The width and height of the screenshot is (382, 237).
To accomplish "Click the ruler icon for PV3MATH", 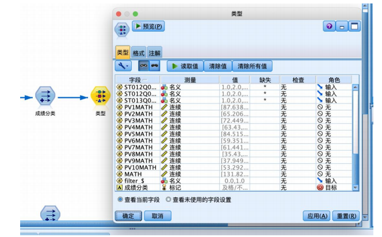I will (164, 120).
